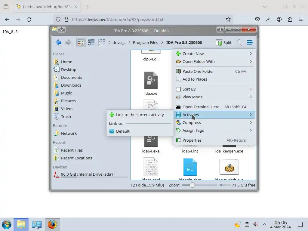The image size is (308, 231).
Task: Select idahelp.chm blue document icon
Action: 190,167
